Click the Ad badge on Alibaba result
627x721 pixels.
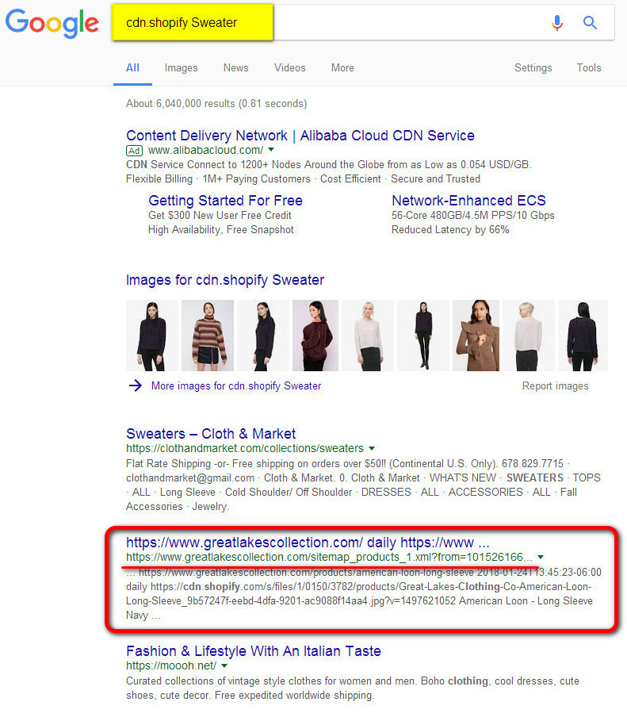134,151
